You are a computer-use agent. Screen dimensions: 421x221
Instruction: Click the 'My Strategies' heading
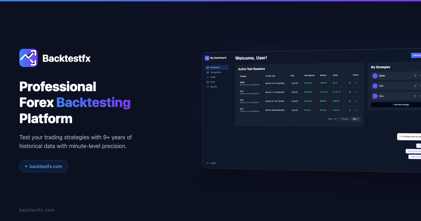[381, 67]
